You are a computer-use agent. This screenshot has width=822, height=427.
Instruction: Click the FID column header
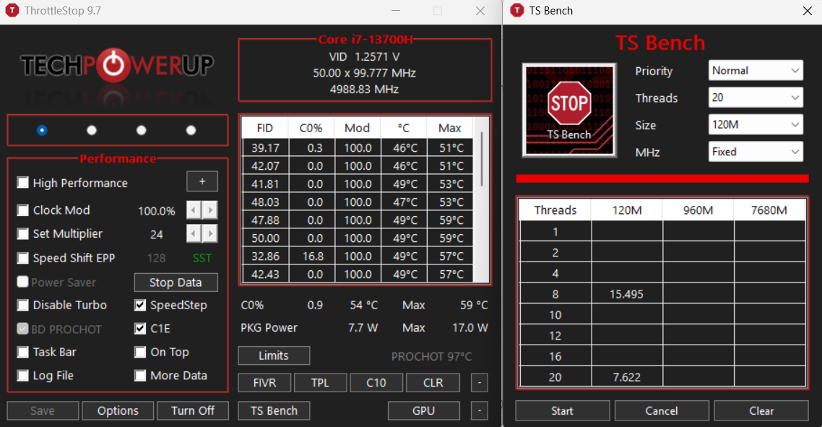(x=265, y=128)
